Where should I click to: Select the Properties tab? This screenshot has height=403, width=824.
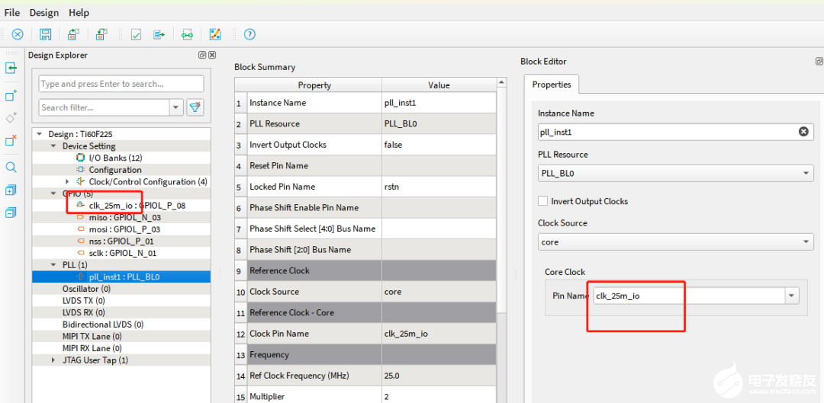(552, 85)
